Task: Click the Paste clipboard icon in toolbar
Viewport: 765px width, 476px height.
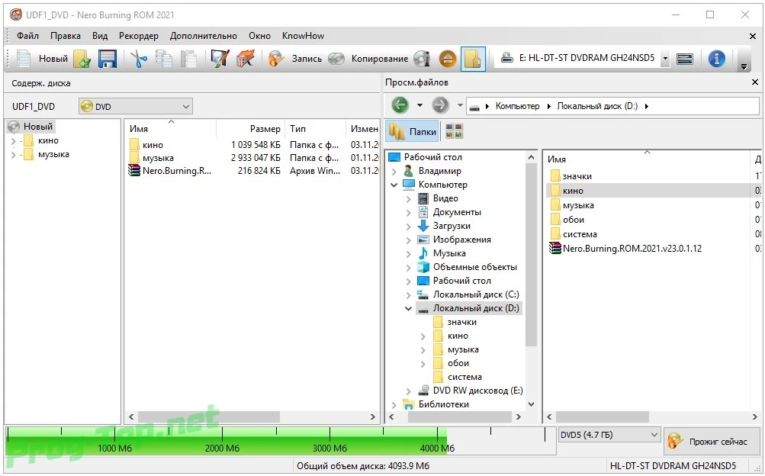Action: [x=189, y=59]
